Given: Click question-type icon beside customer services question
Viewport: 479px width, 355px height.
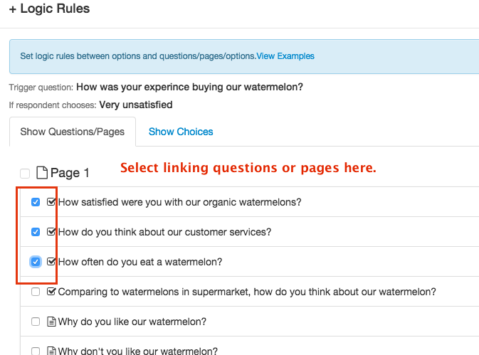Looking at the screenshot, I should (x=51, y=232).
